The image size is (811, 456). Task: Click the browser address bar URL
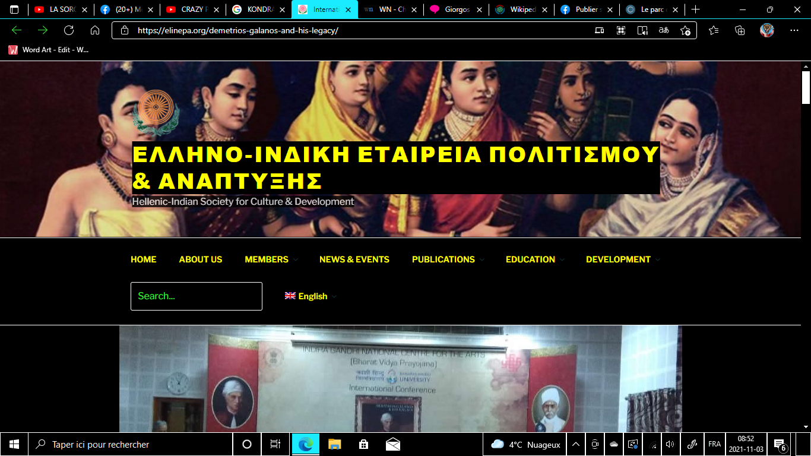click(x=238, y=30)
